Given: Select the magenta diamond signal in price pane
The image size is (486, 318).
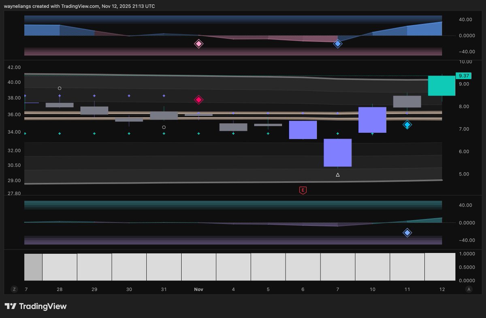Looking at the screenshot, I should pos(198,100).
